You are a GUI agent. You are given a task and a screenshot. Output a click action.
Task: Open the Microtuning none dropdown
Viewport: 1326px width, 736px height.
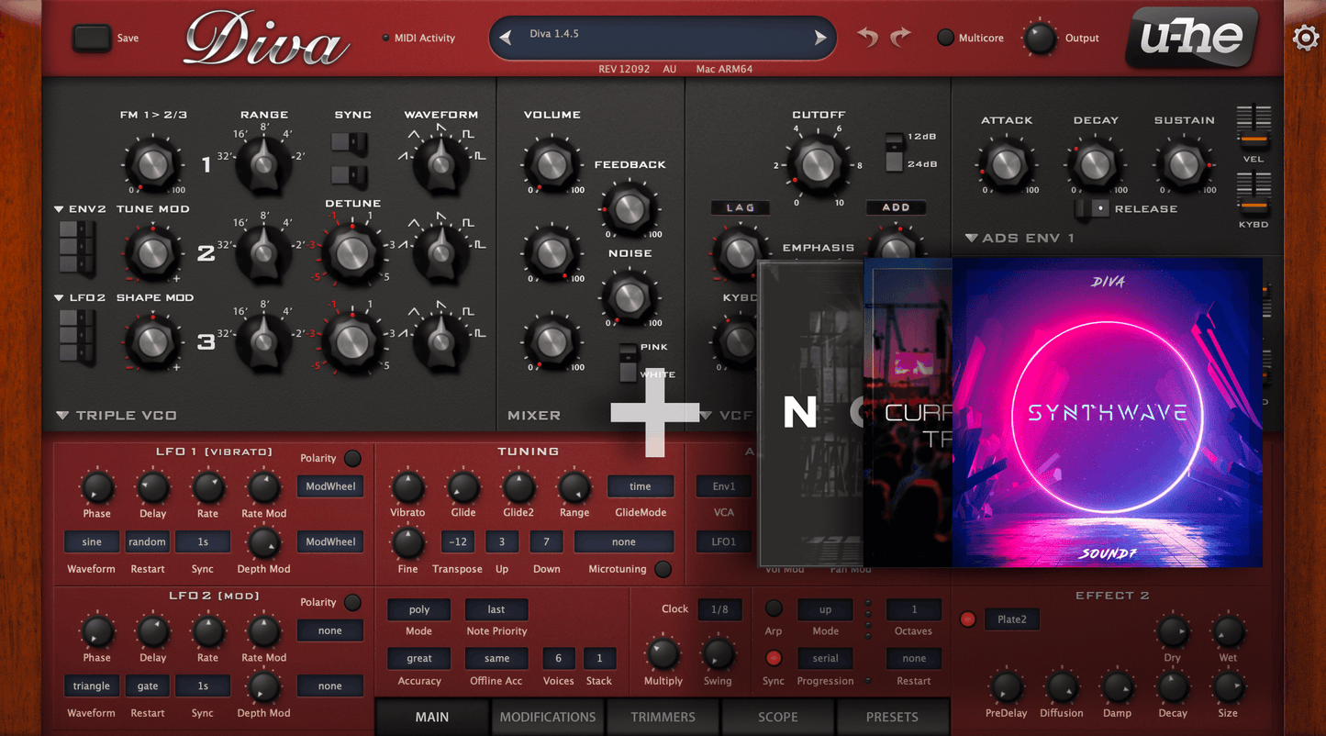tap(624, 541)
